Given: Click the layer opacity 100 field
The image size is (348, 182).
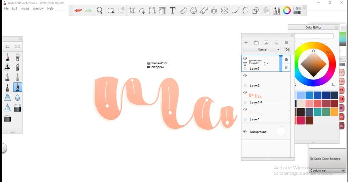Looking at the screenshot, I should 286,50.
